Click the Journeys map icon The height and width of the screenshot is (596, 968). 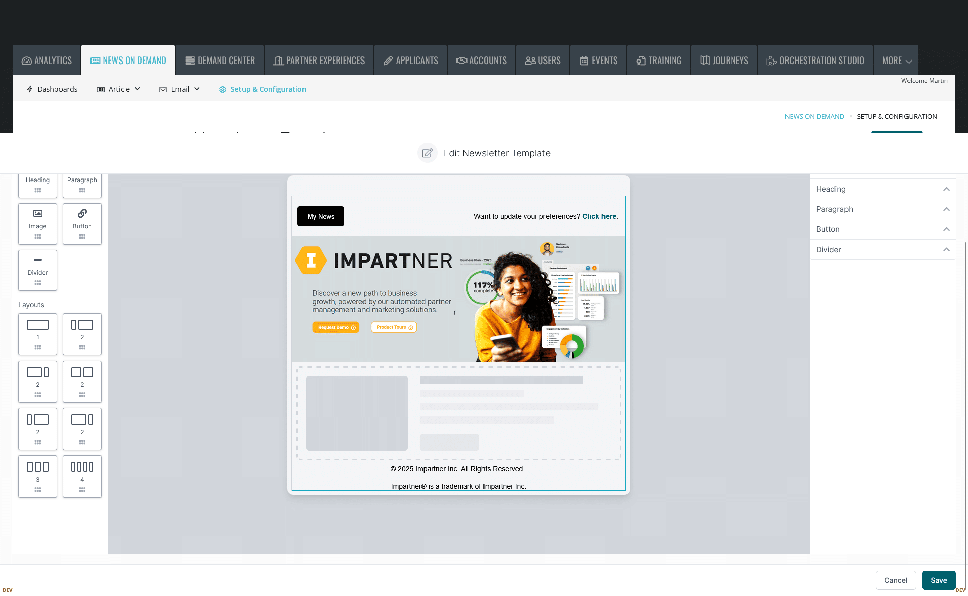point(705,61)
